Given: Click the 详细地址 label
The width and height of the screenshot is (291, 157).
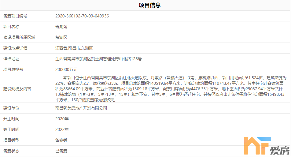Looking at the screenshot, I should pos(11,59).
